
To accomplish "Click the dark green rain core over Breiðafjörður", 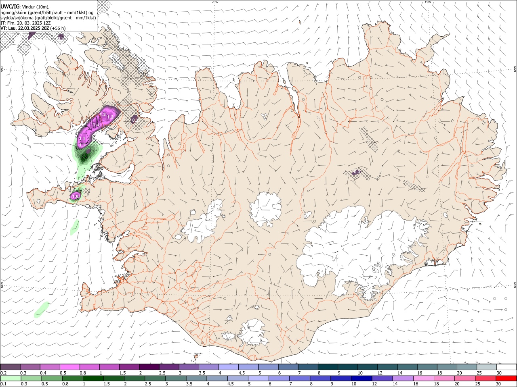I will click(x=85, y=157).
